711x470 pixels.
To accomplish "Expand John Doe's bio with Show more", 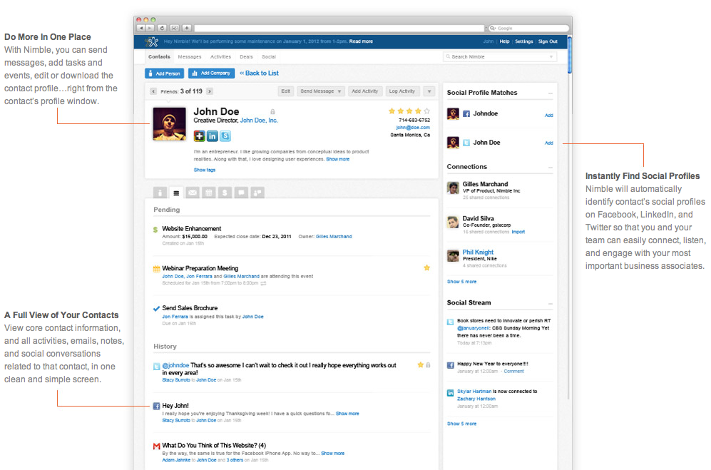I will (338, 159).
